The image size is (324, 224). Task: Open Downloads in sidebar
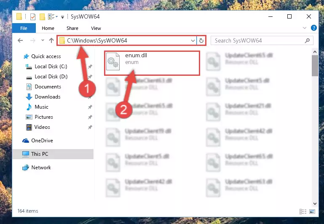pos(48,97)
